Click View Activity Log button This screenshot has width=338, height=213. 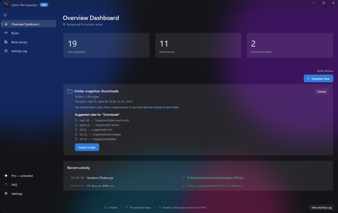(x=322, y=208)
